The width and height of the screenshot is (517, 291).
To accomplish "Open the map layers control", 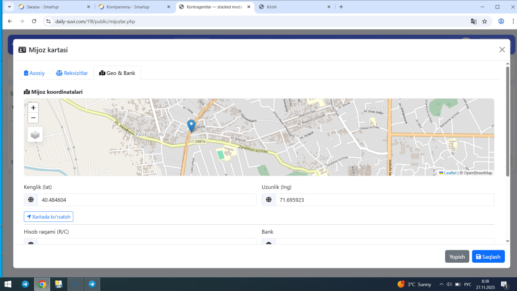I will click(x=35, y=135).
